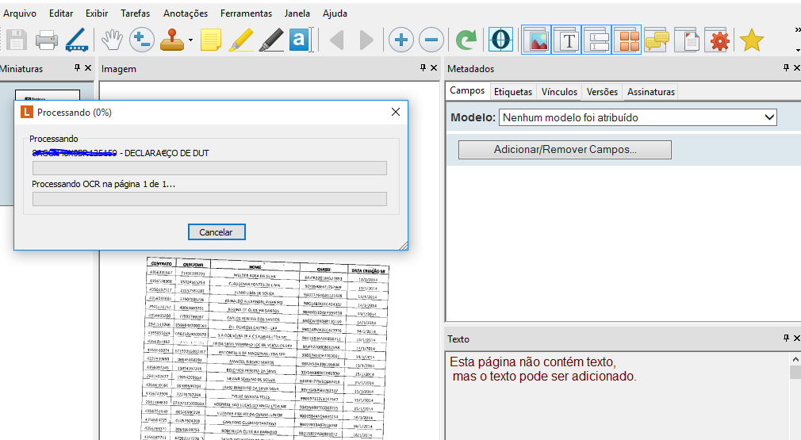
Task: Click the Texto panel vertical scrollbar
Action: 795,396
